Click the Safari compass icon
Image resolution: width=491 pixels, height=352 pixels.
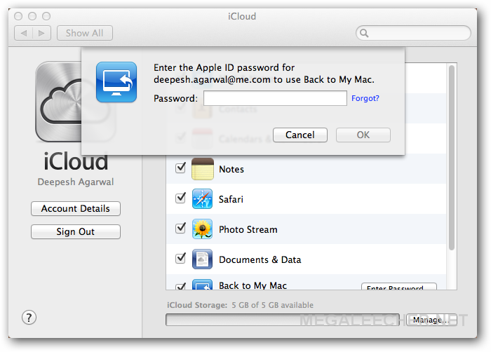(x=202, y=199)
